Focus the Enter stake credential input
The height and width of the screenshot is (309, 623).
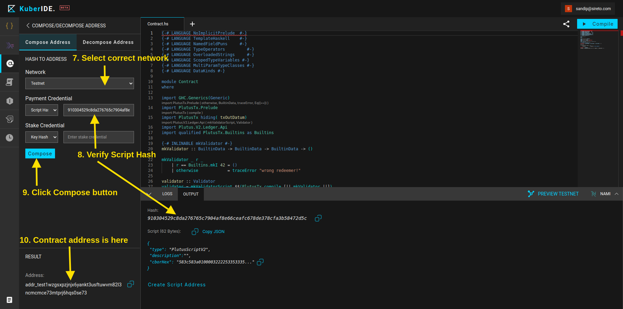coord(99,137)
